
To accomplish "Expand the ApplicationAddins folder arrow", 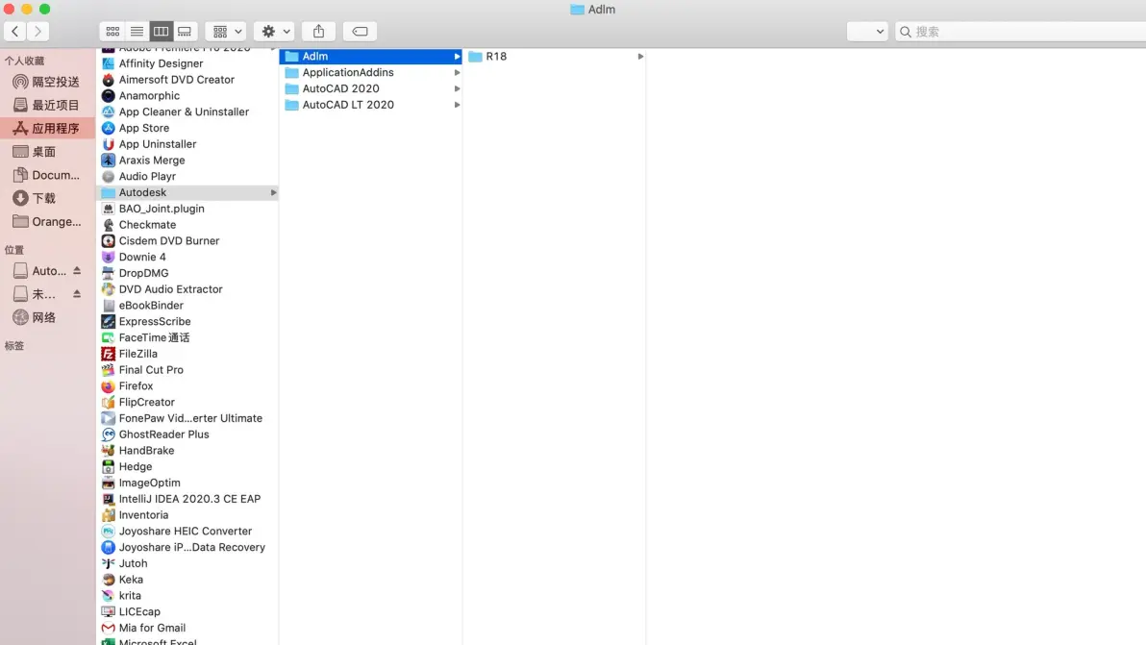I will tap(457, 72).
